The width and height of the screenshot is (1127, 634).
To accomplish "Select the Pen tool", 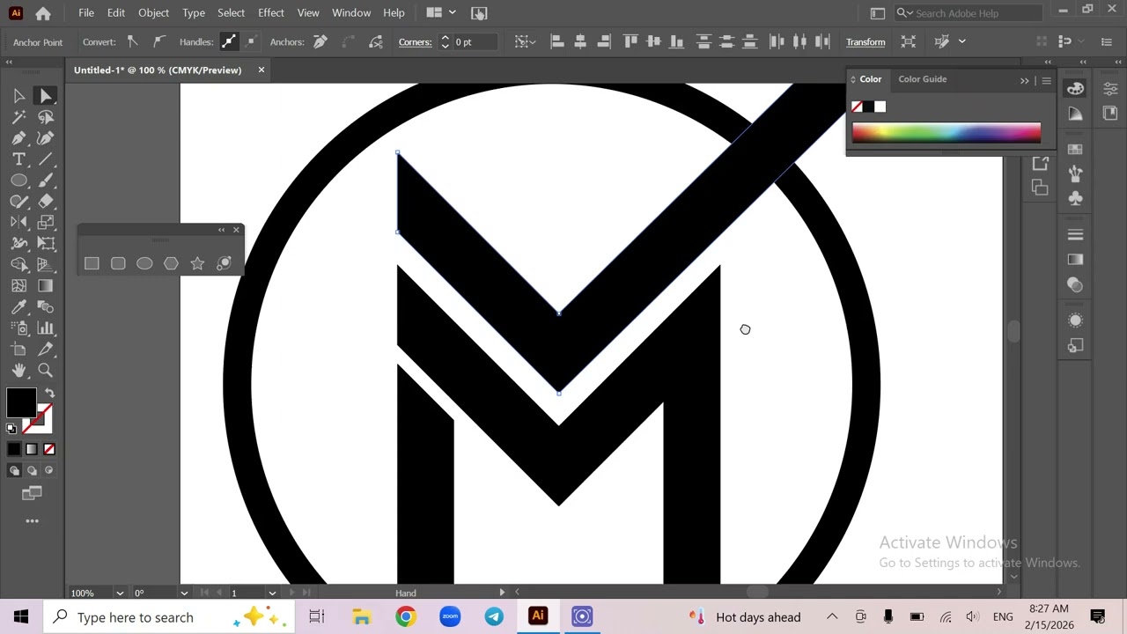I will coord(19,138).
